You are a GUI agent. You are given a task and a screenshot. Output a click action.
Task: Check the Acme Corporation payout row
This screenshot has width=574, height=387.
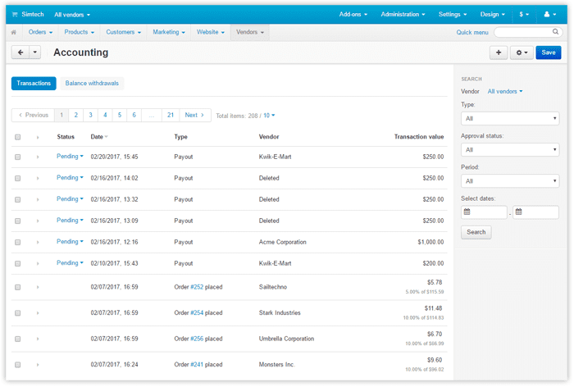[x=18, y=243]
